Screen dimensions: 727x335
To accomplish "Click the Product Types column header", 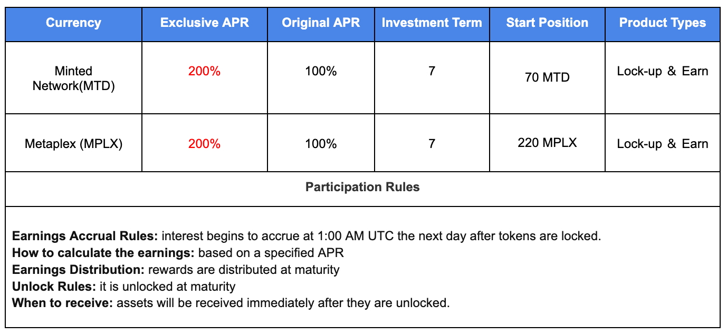I will [x=663, y=23].
